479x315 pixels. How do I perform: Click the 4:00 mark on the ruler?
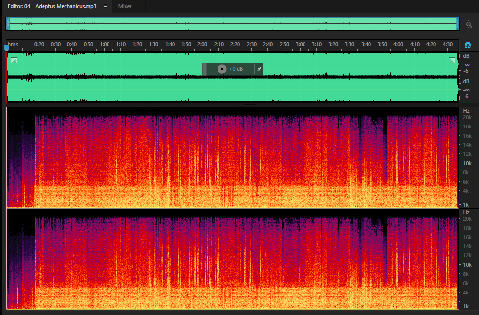(398, 44)
